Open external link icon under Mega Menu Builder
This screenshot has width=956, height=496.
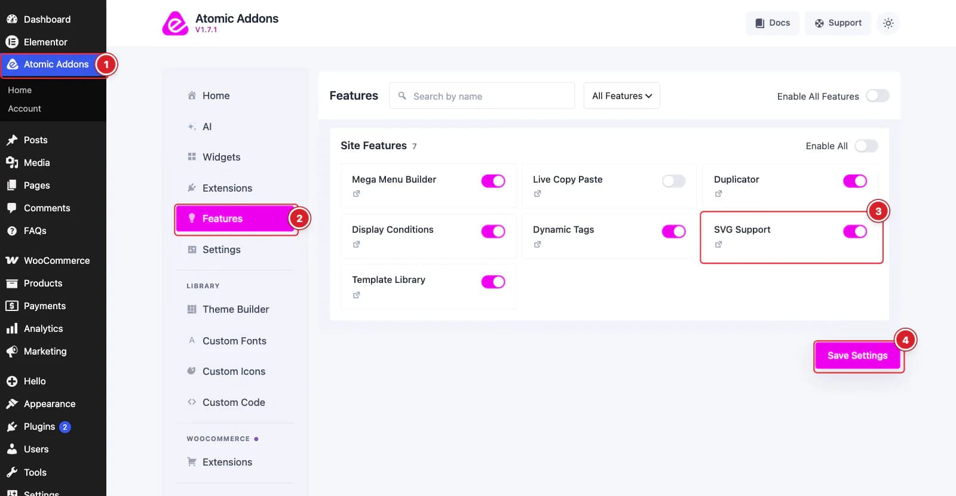[x=357, y=193]
